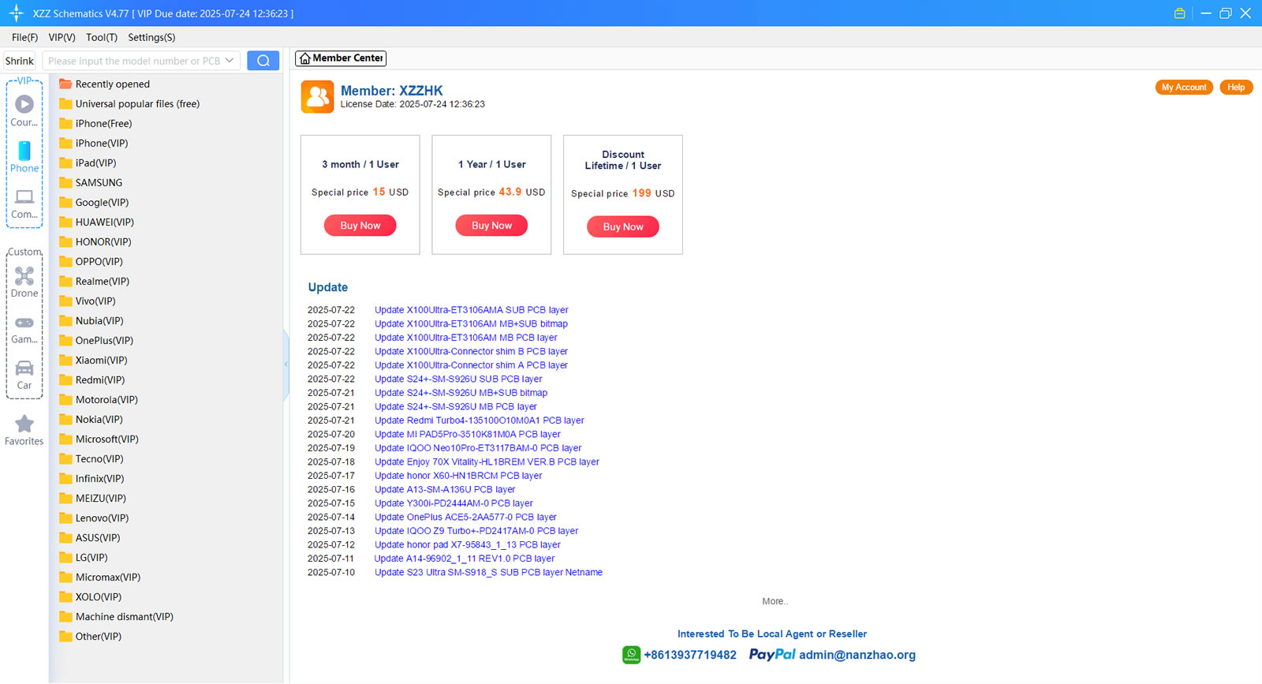Open the model number dropdown arrow
This screenshot has height=684, width=1262.
point(230,61)
